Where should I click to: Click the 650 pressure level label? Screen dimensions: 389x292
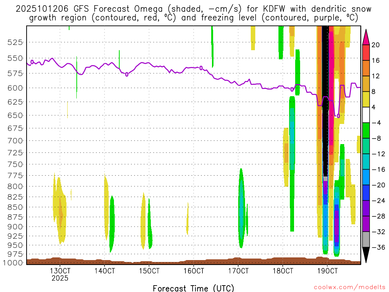[15, 116]
